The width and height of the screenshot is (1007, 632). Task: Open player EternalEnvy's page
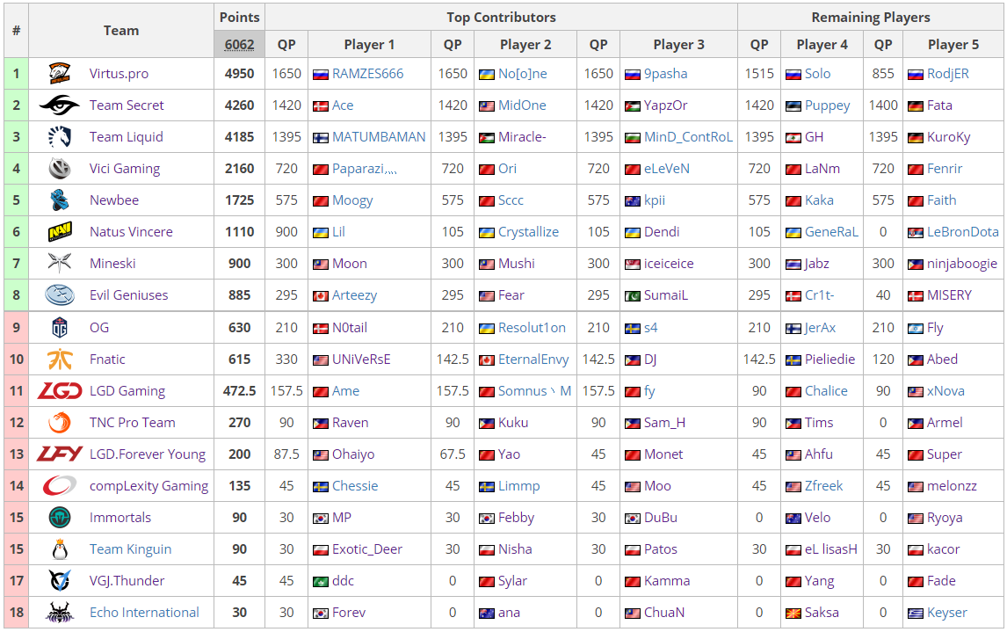click(x=533, y=359)
